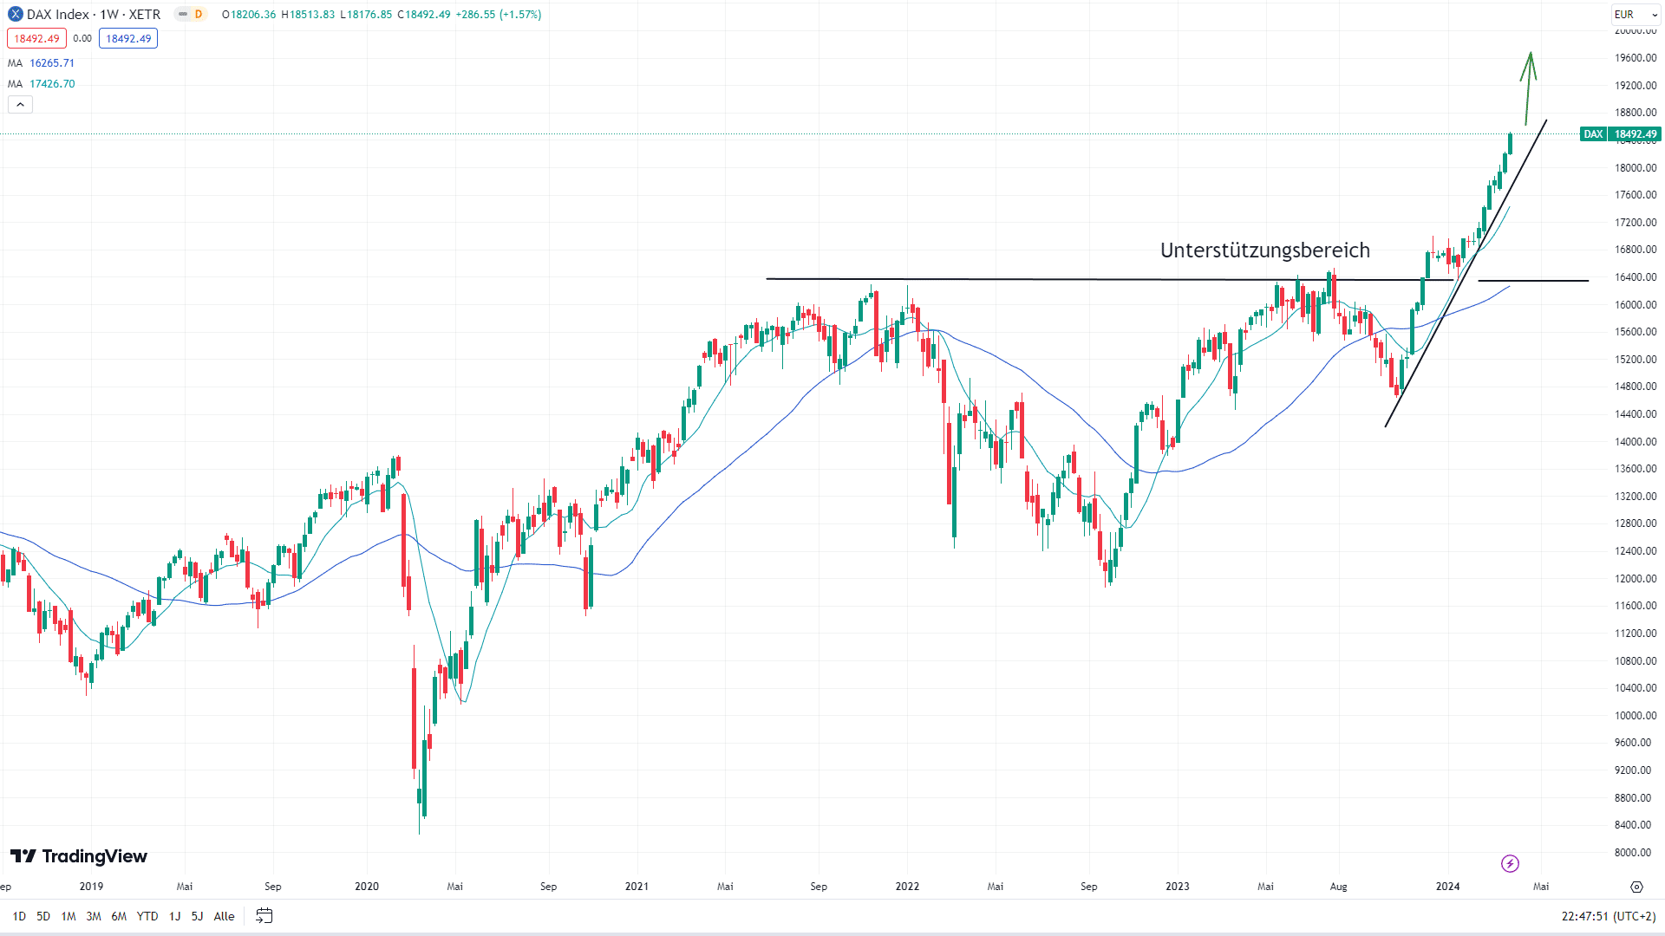Select the 5J five-year range

[197, 916]
